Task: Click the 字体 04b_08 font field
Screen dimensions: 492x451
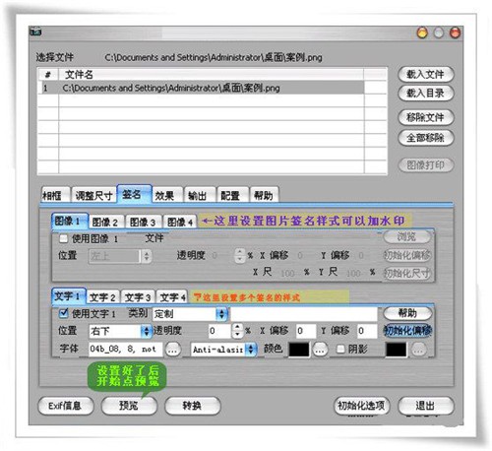Action: click(126, 350)
